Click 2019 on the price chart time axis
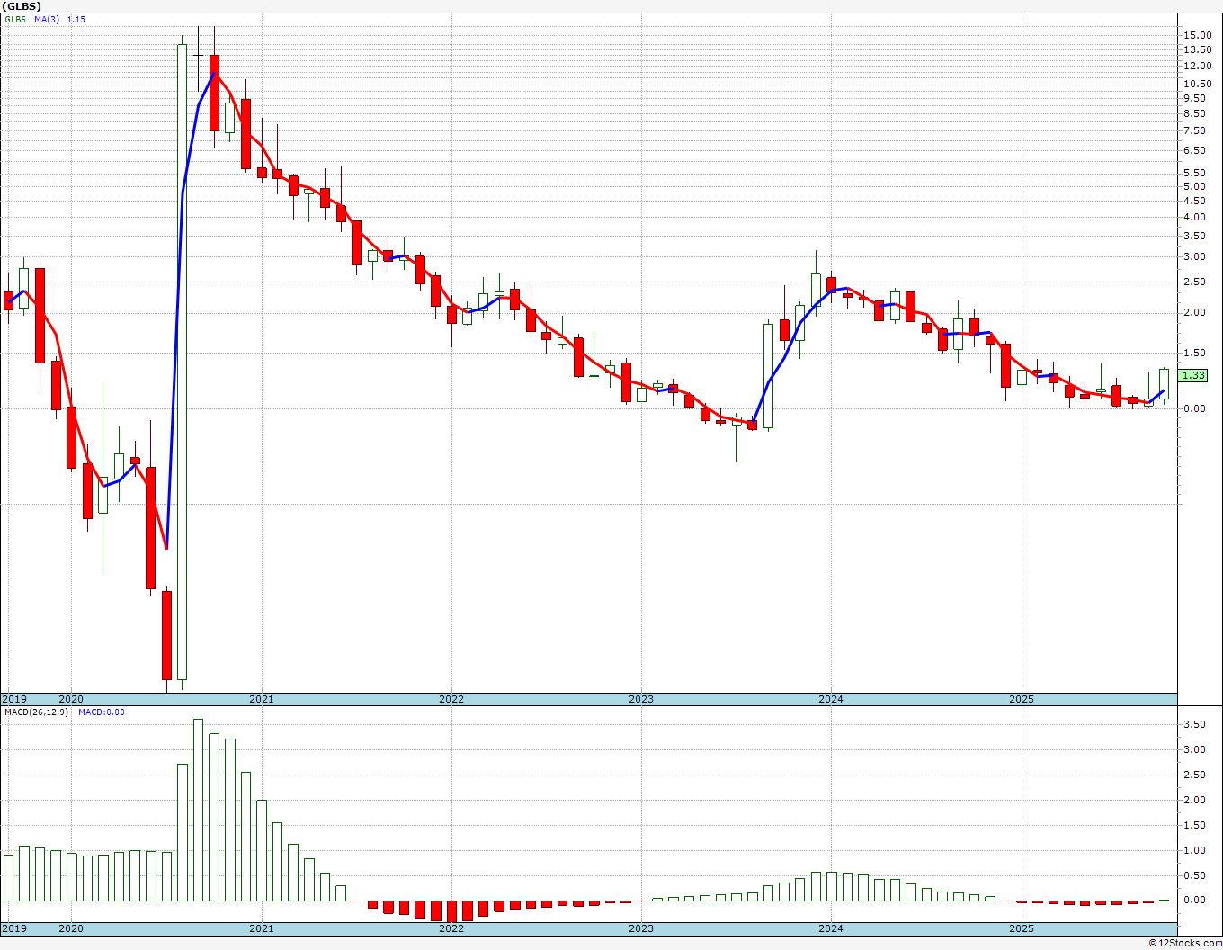1223x950 pixels. tap(14, 699)
